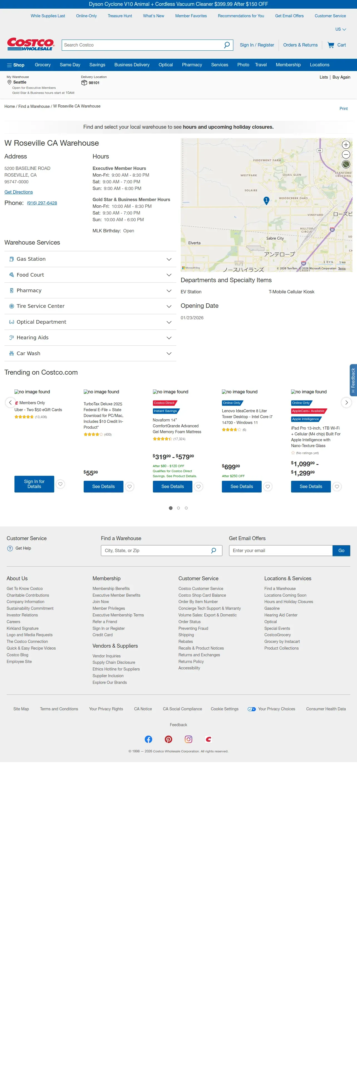This screenshot has width=357, height=1073.
Task: Switch map to satellite view
Action: pos(346,165)
